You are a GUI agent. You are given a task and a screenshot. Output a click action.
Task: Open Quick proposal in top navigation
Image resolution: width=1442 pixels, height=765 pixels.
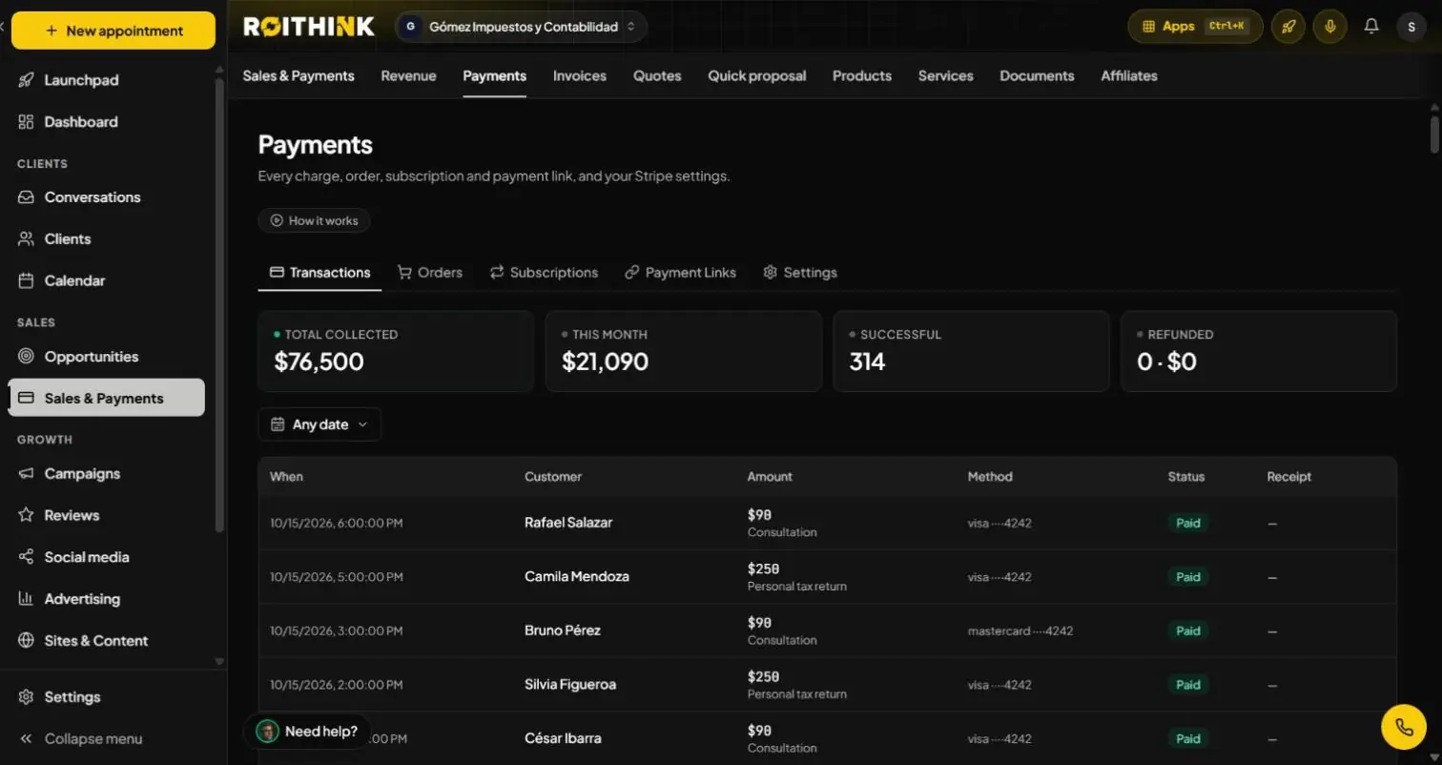(757, 76)
